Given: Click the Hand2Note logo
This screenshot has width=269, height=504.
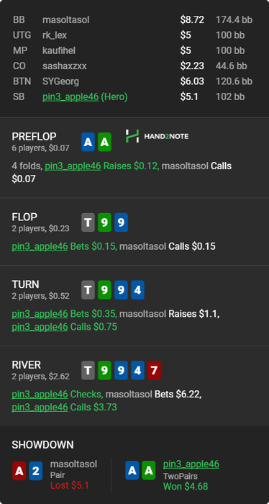Looking at the screenshot, I should click(x=157, y=136).
